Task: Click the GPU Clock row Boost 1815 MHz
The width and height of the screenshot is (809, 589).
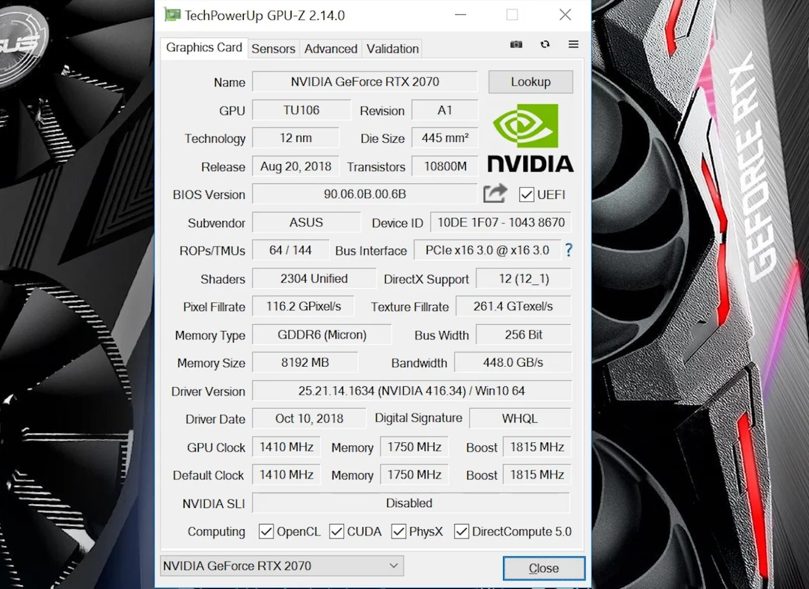Action: pos(537,447)
